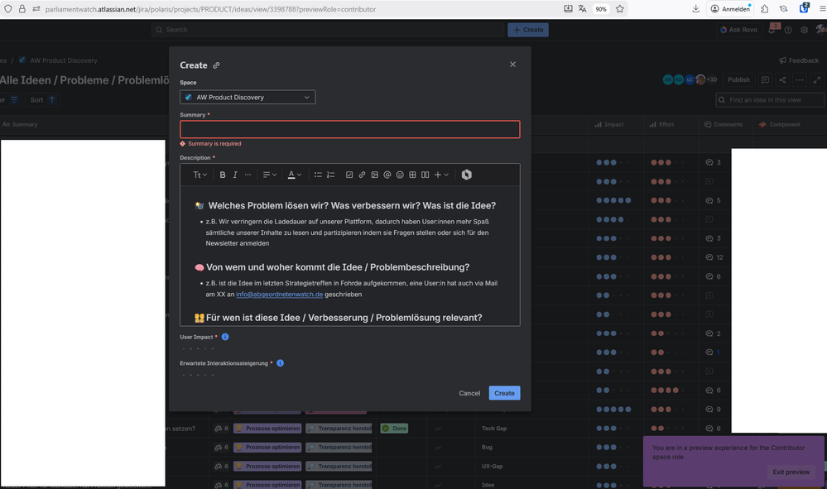The height and width of the screenshot is (489, 827).
Task: Insert an image or file
Action: 374,175
